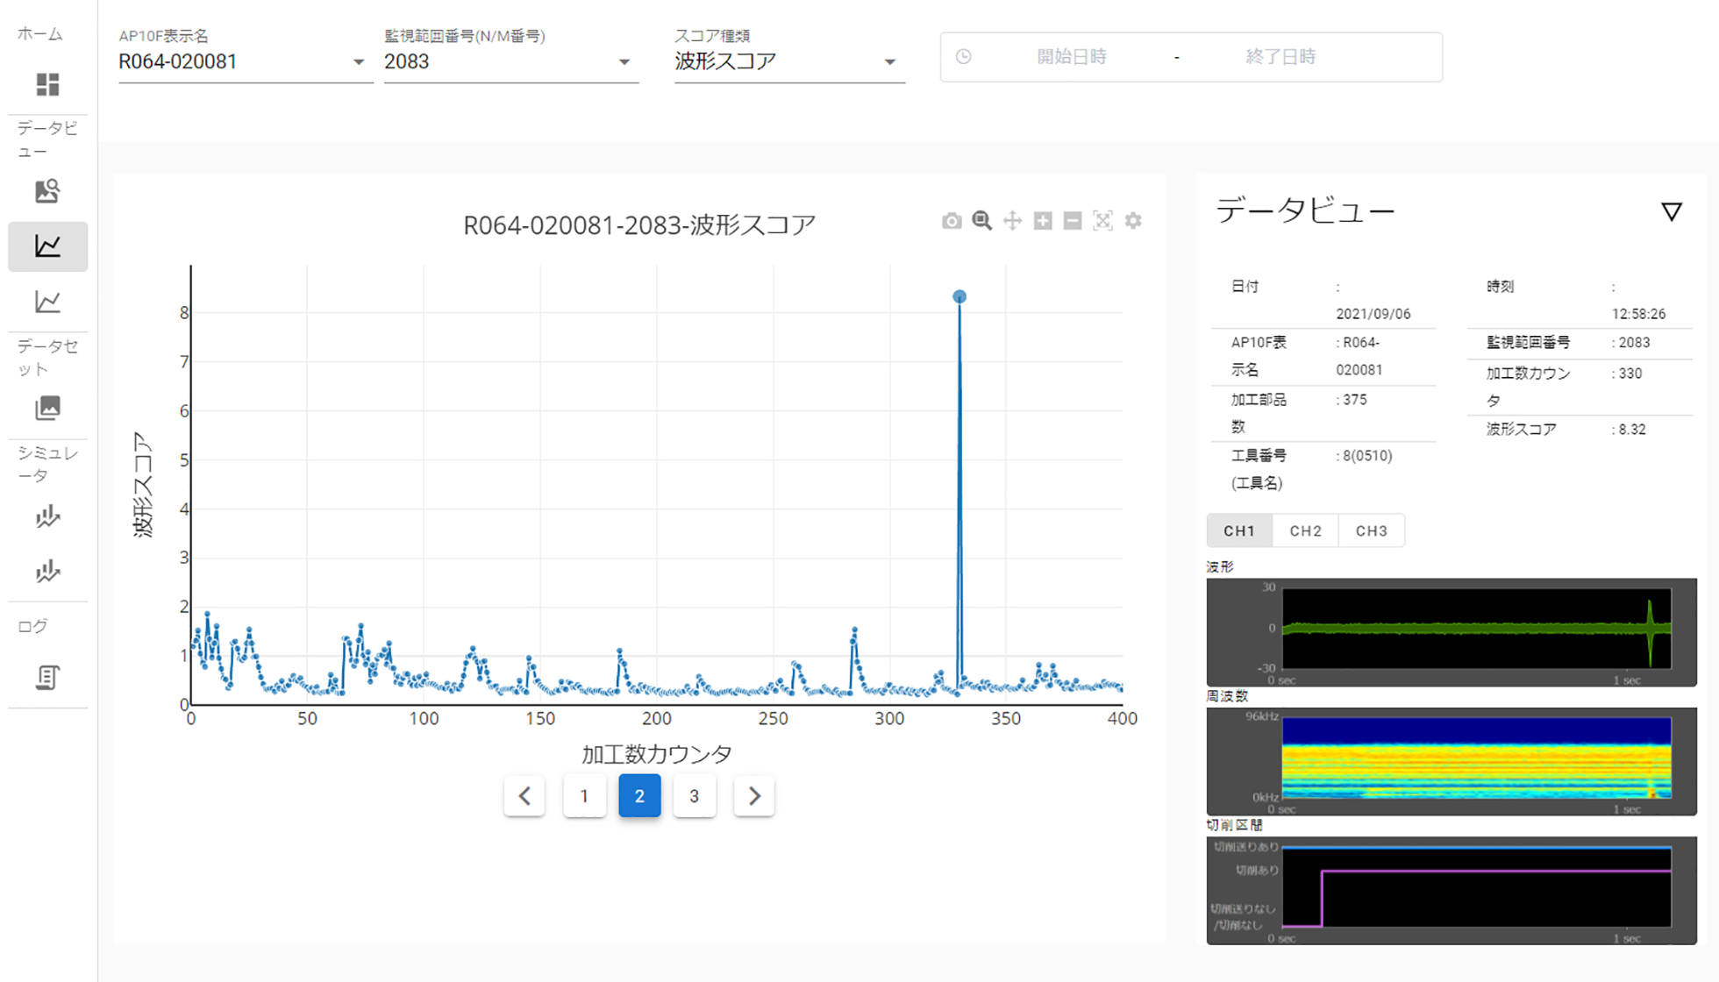Image resolution: width=1719 pixels, height=982 pixels.
Task: Go to page 3 of the chart
Action: coord(694,796)
